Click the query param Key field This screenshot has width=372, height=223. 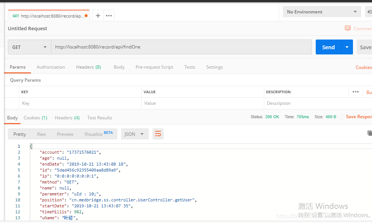(80, 103)
